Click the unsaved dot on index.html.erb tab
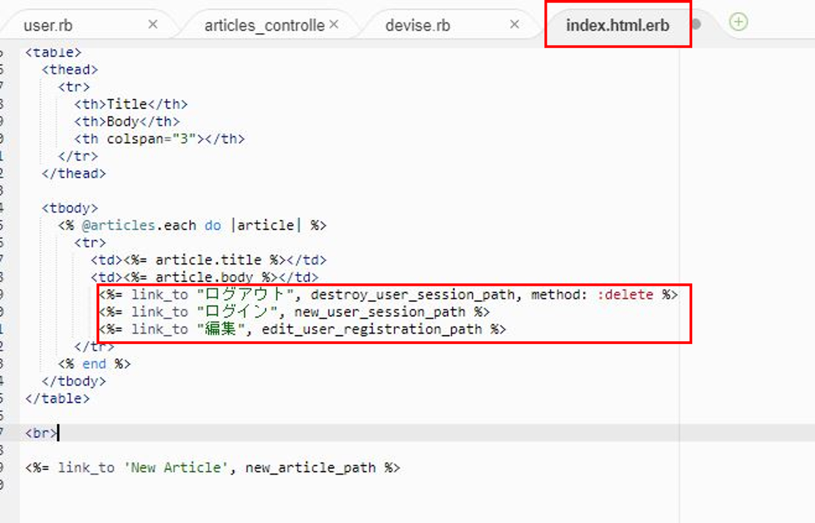This screenshot has width=815, height=523. pos(696,24)
